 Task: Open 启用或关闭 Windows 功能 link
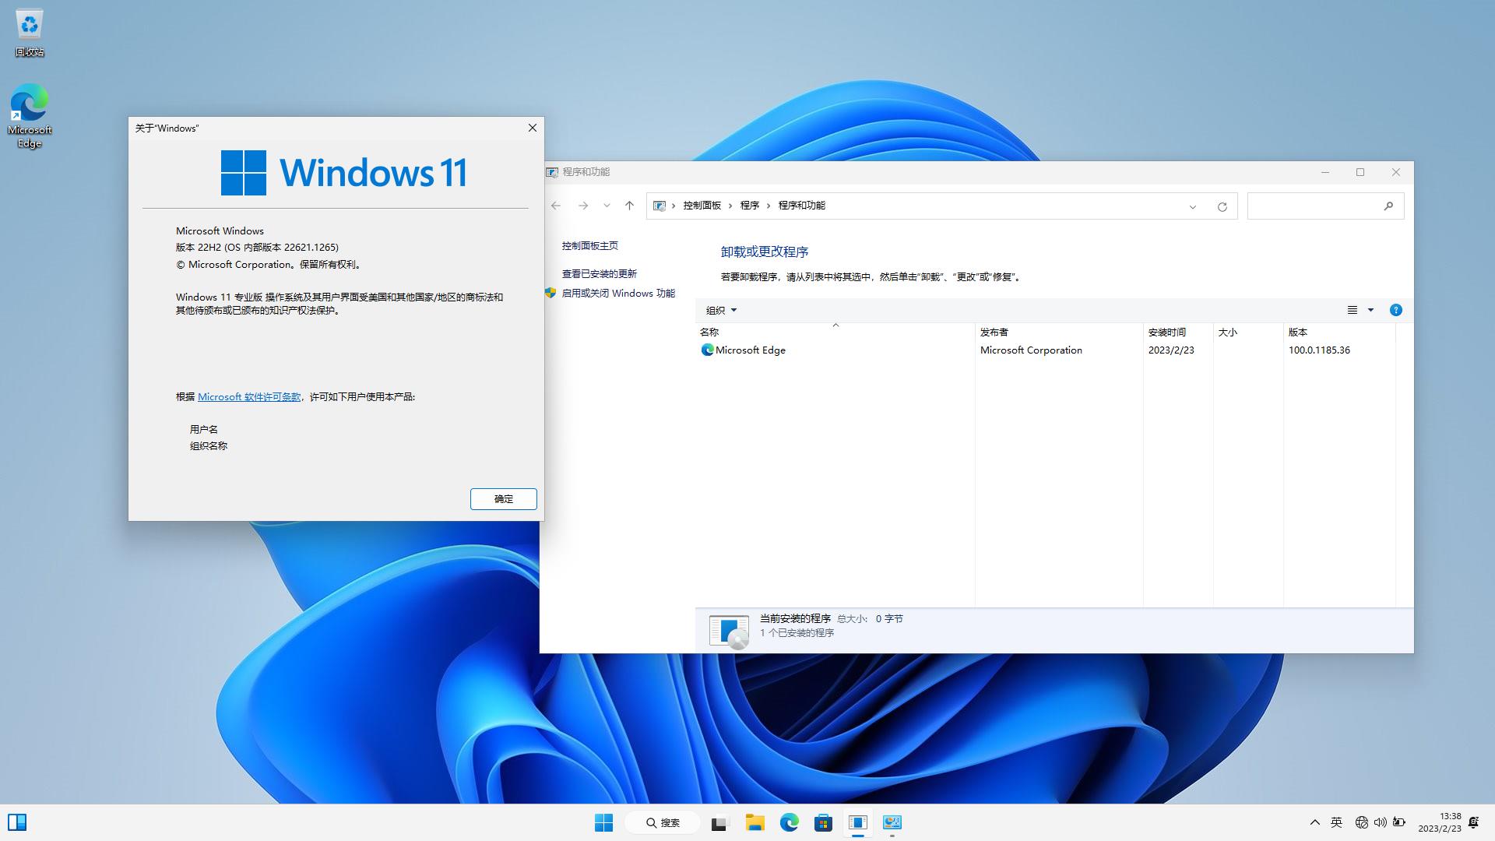[618, 294]
